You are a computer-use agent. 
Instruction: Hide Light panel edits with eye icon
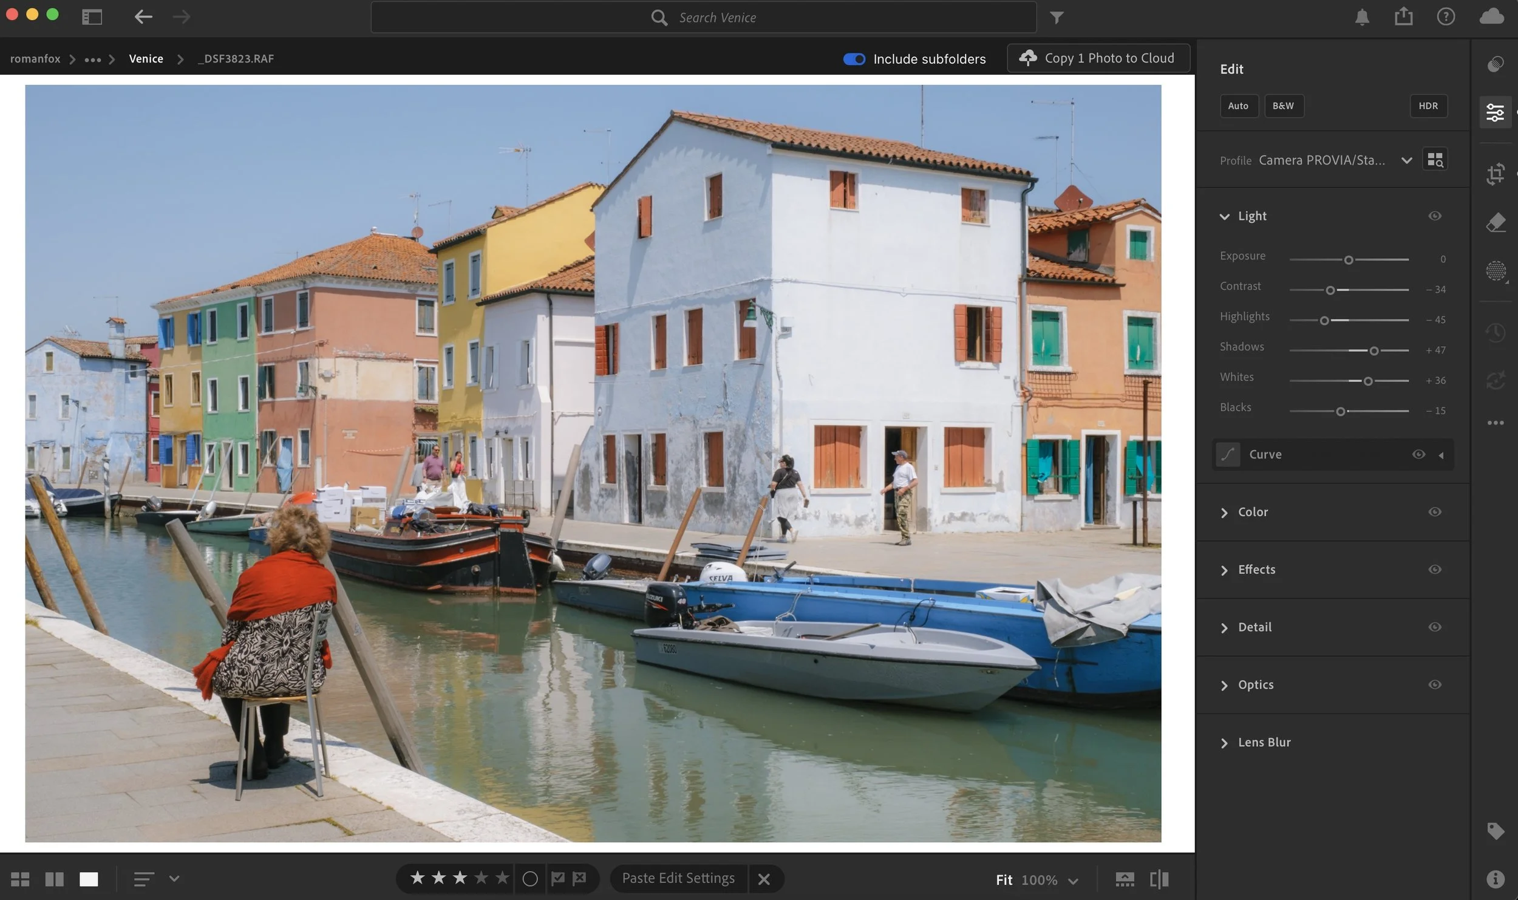(x=1434, y=216)
